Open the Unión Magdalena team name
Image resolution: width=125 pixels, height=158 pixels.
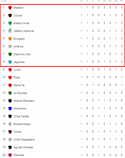[24, 140]
